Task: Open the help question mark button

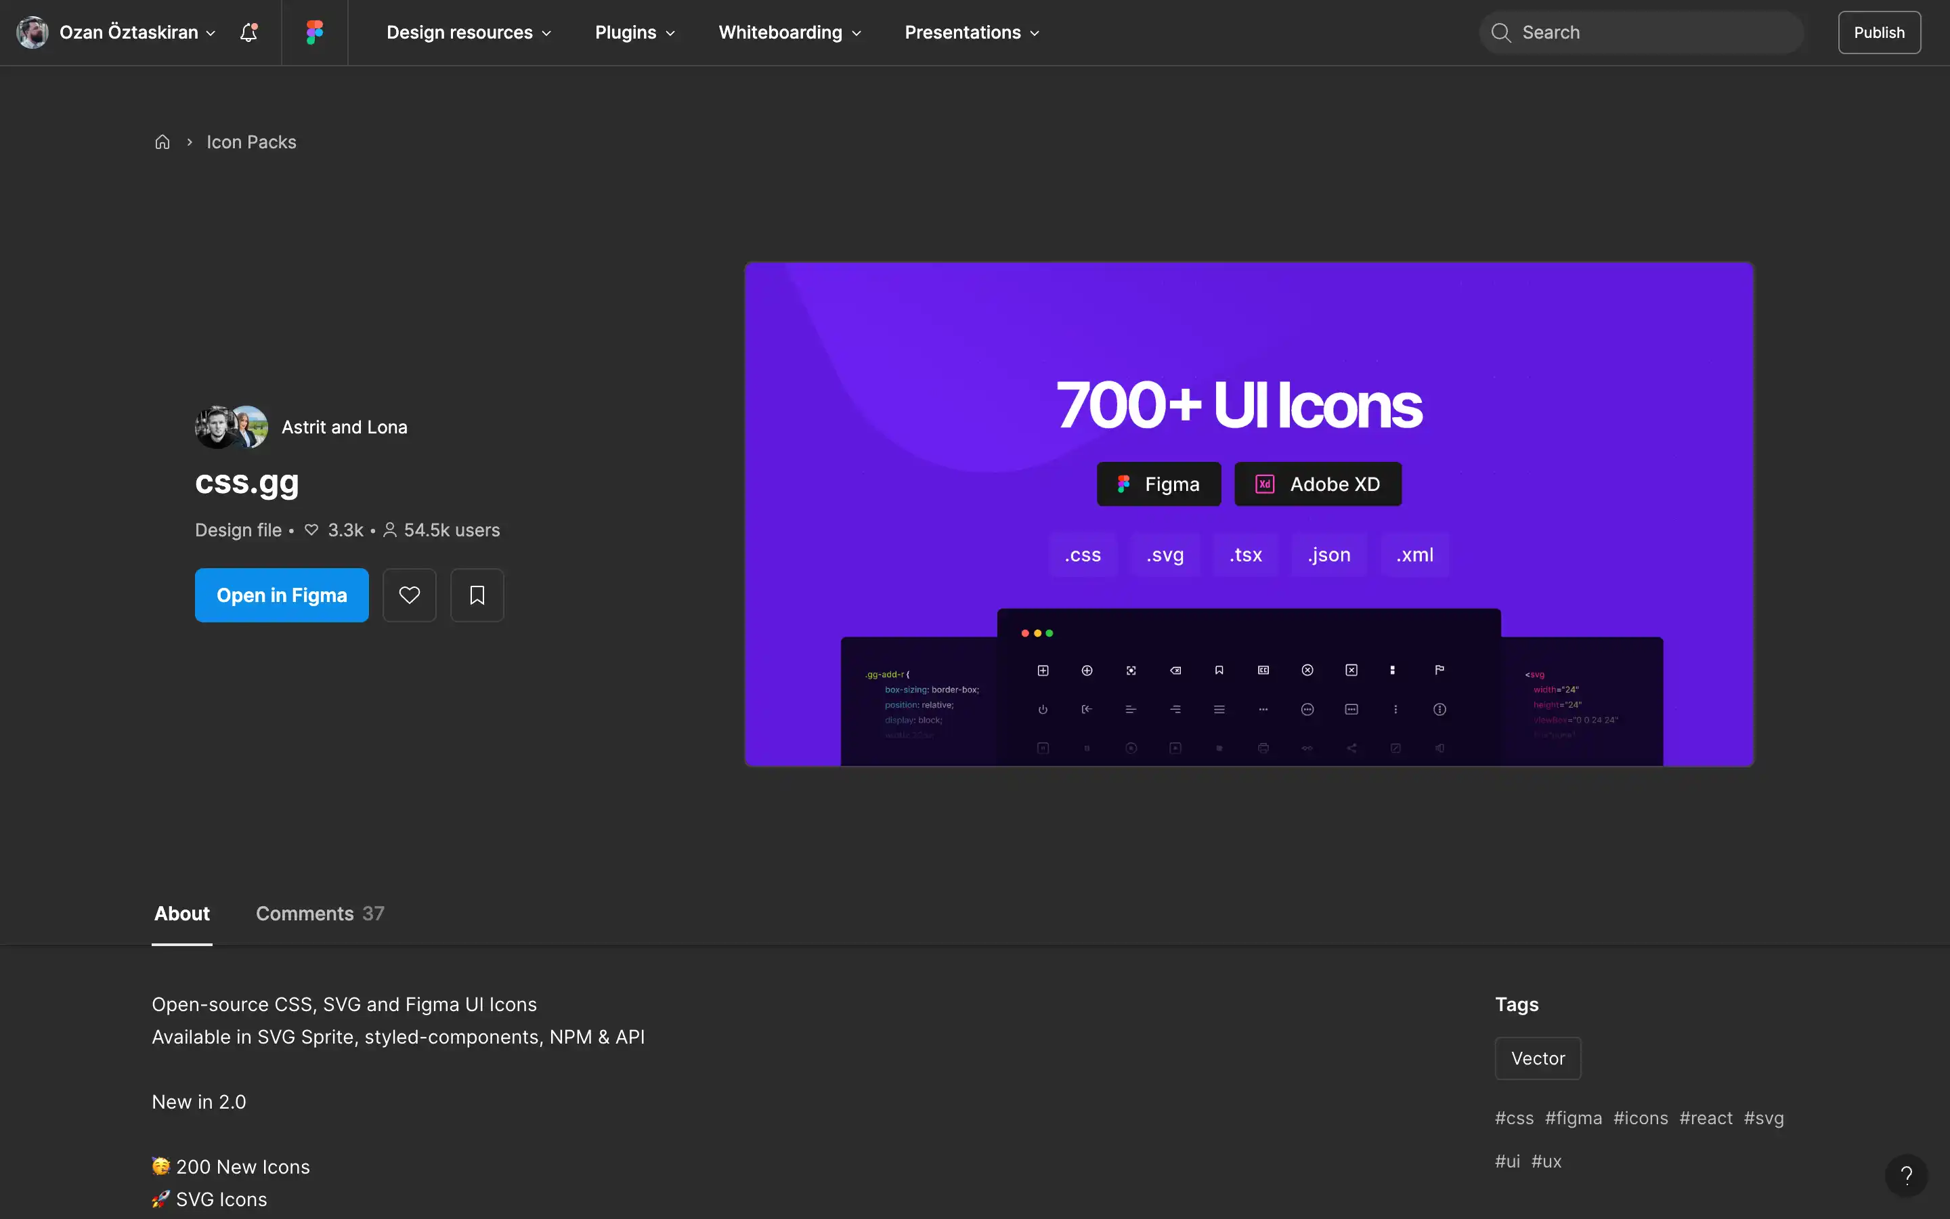Action: pyautogui.click(x=1907, y=1176)
